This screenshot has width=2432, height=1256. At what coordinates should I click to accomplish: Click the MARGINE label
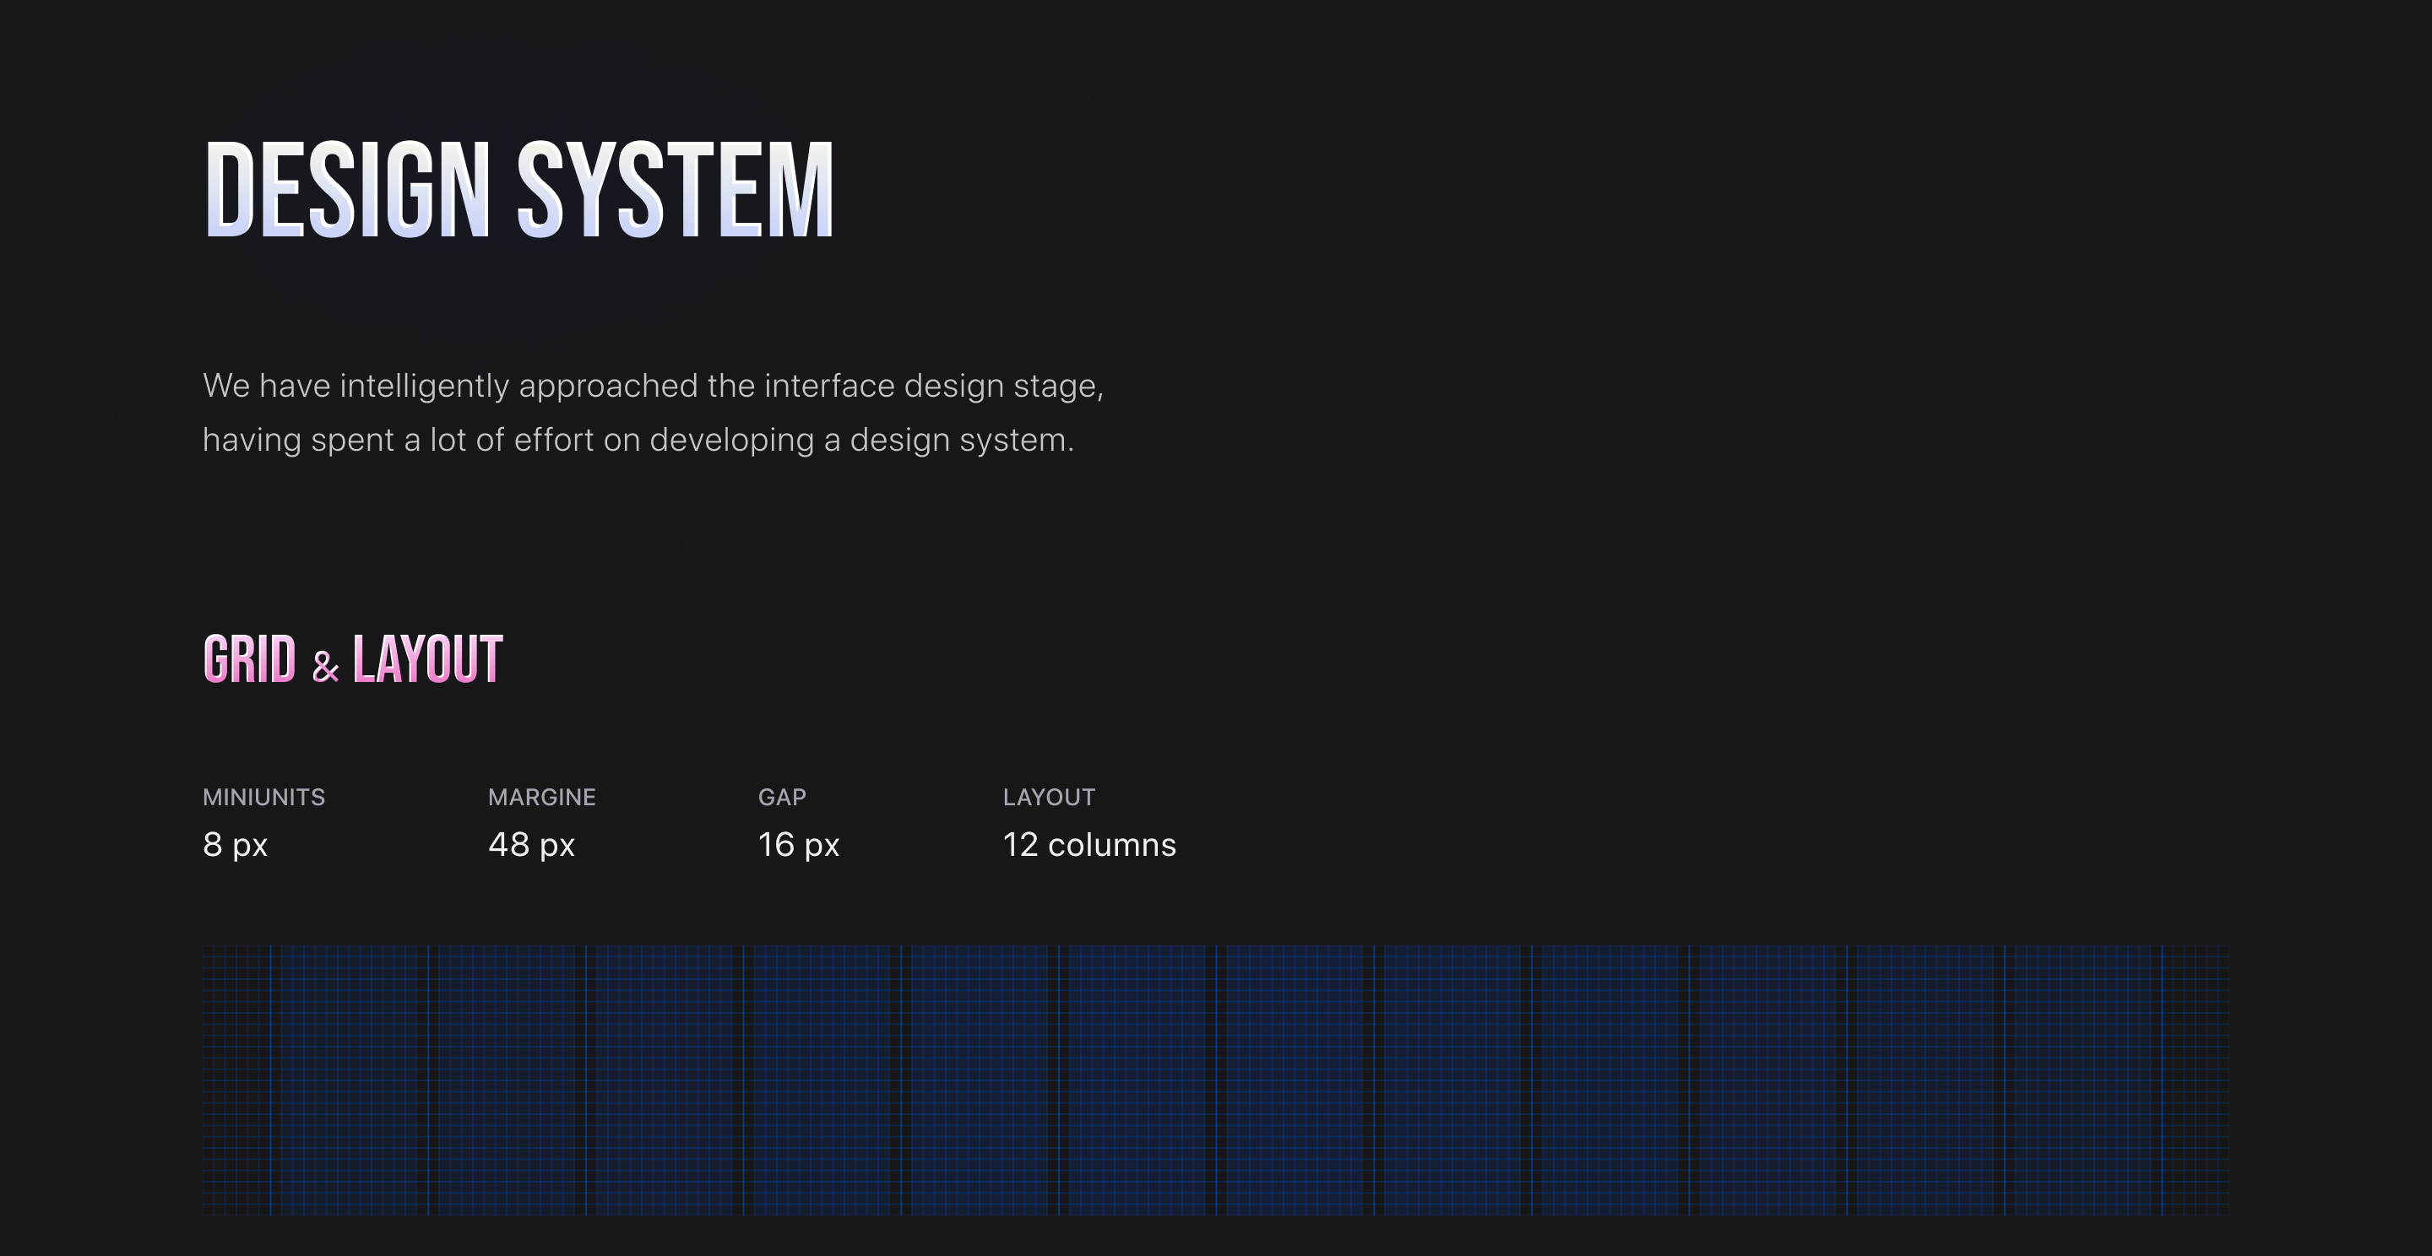[541, 798]
